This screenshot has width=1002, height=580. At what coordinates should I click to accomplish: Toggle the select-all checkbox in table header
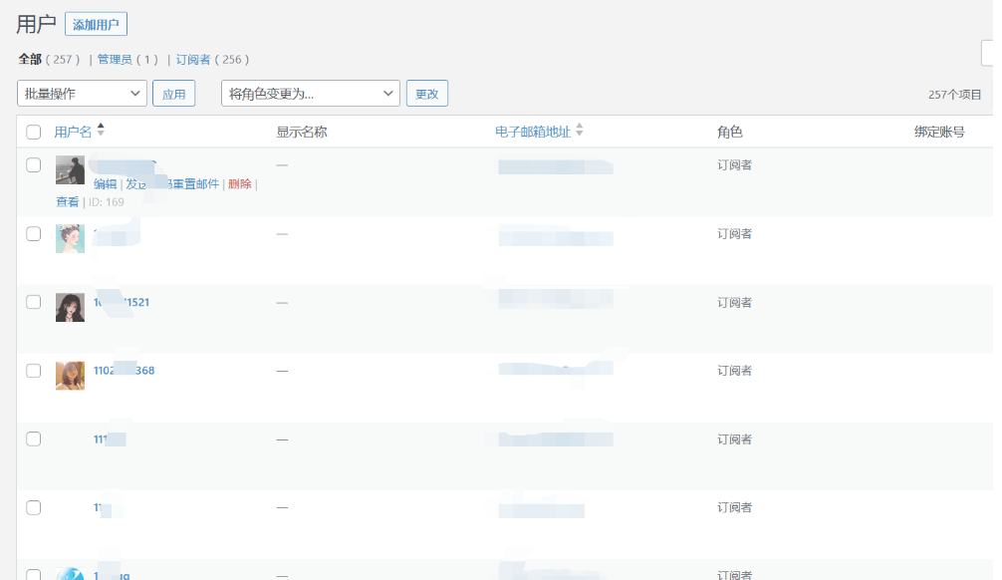point(34,132)
